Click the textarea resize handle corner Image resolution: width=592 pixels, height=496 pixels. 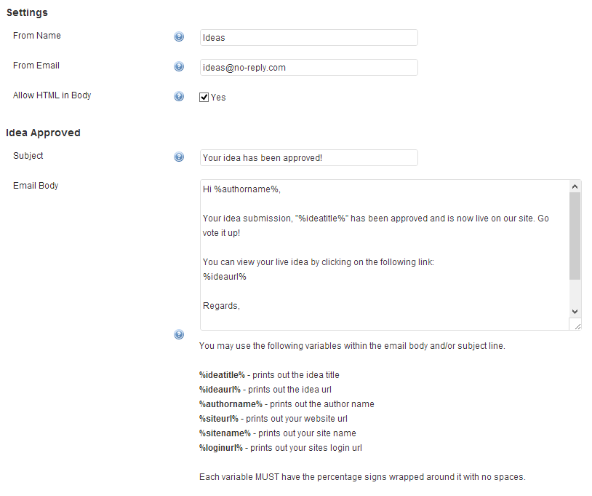tap(575, 325)
